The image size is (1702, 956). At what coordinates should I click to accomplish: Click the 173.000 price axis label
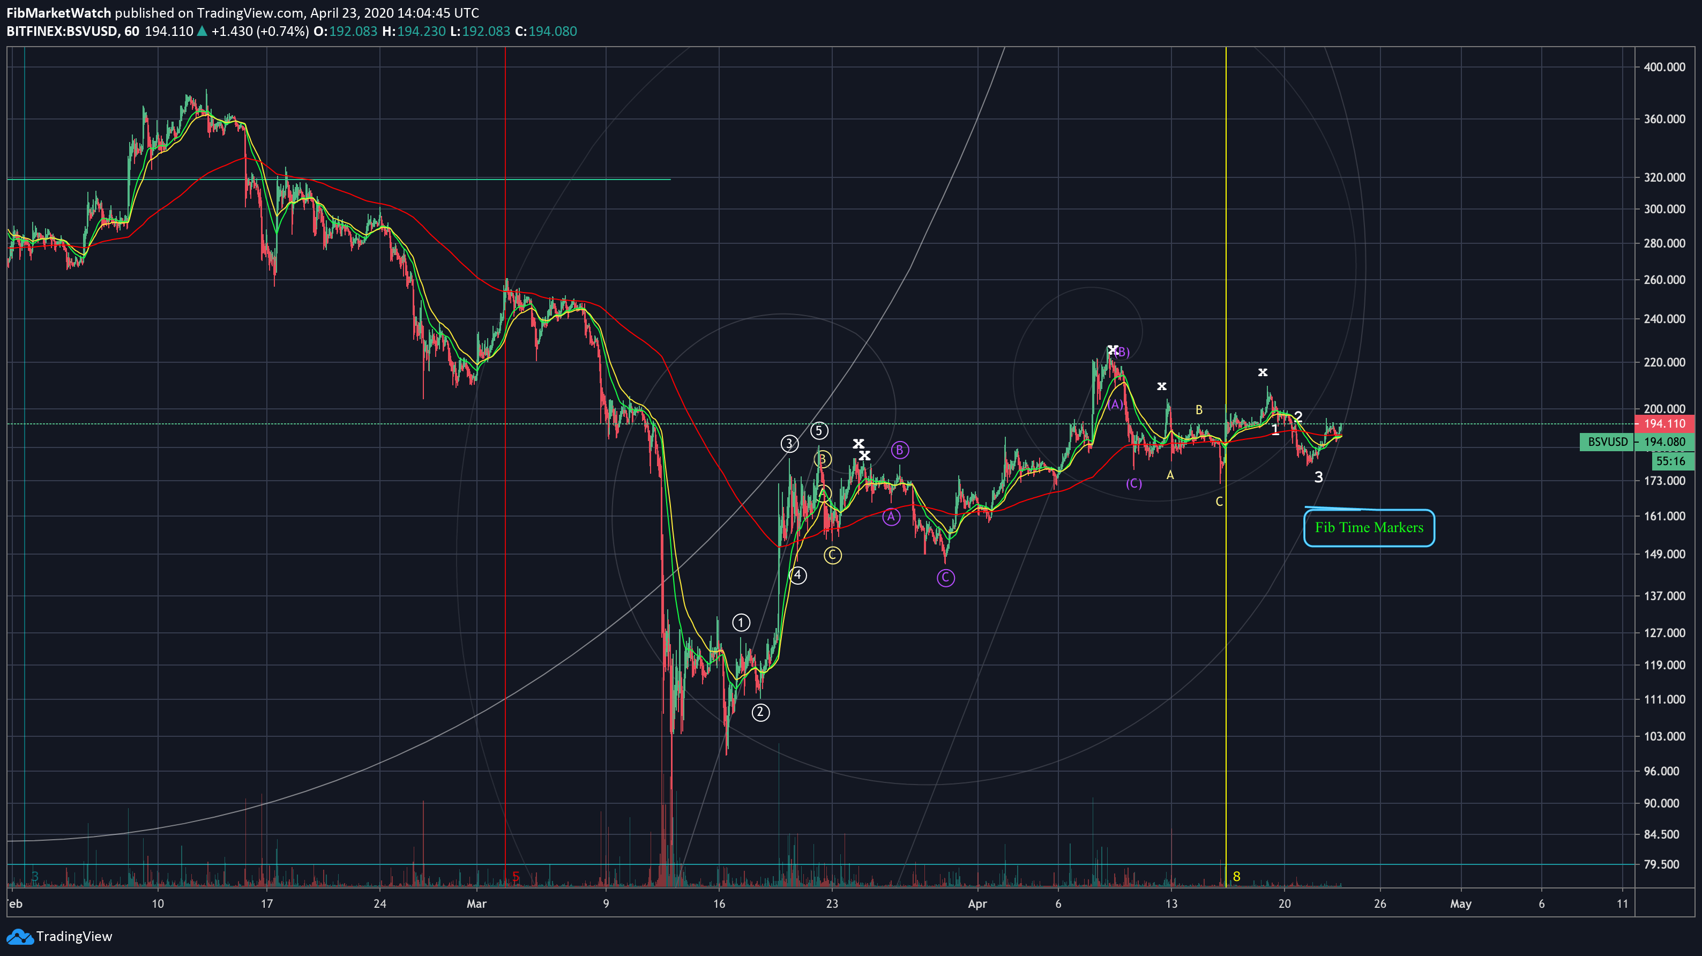[1664, 480]
